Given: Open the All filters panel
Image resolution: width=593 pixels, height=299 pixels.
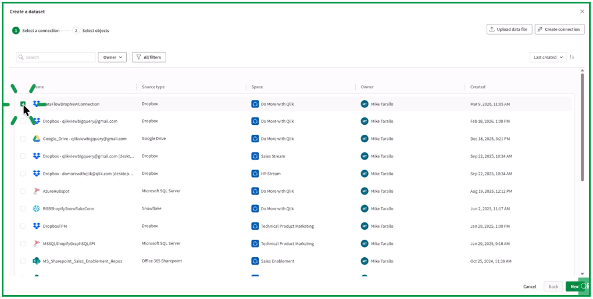Looking at the screenshot, I should click(149, 57).
